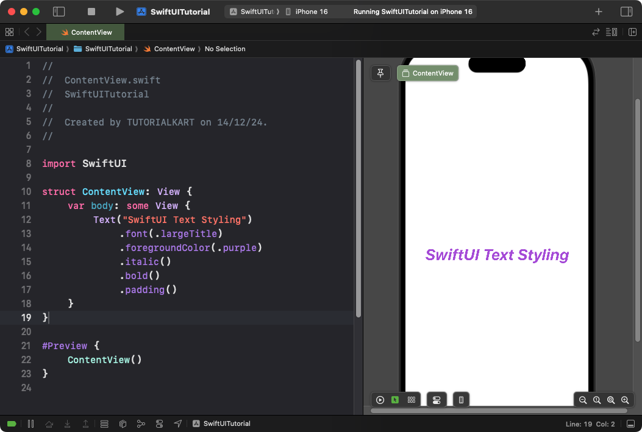Select the Live preview play icon
642x432 pixels.
(x=380, y=399)
